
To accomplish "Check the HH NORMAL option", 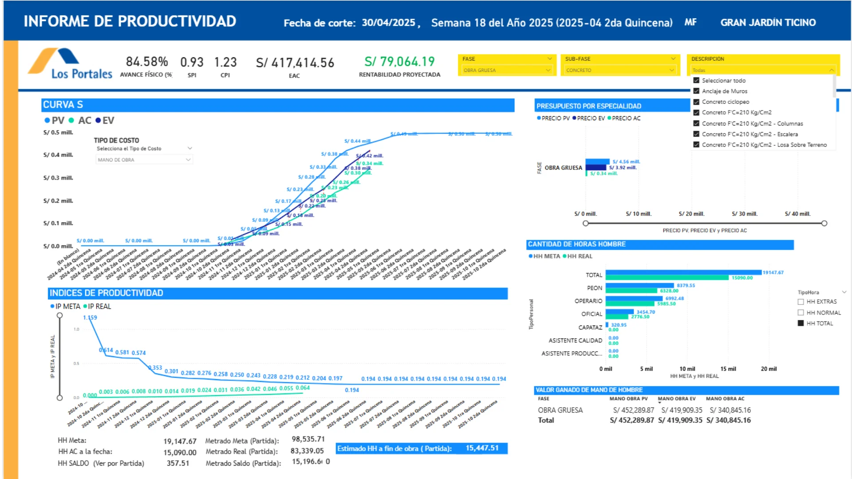I will [801, 313].
